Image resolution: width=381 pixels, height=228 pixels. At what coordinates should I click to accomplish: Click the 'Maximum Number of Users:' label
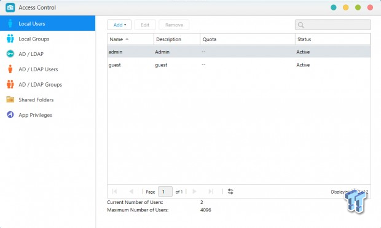[x=138, y=210]
